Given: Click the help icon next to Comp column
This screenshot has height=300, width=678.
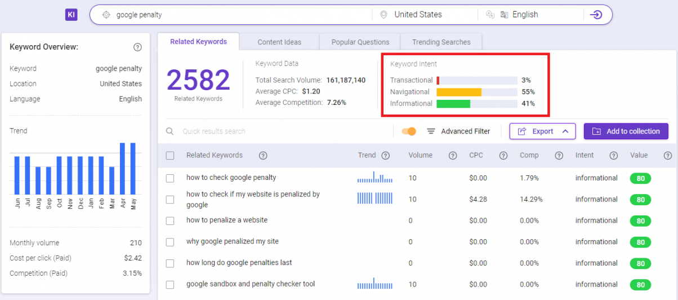Looking at the screenshot, I should coord(559,156).
